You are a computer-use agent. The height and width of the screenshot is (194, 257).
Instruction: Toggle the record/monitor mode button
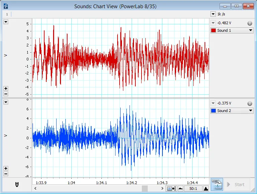(x=217, y=184)
